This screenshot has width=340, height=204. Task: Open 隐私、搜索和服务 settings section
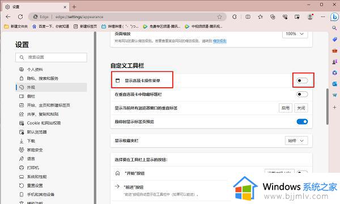click(51, 78)
